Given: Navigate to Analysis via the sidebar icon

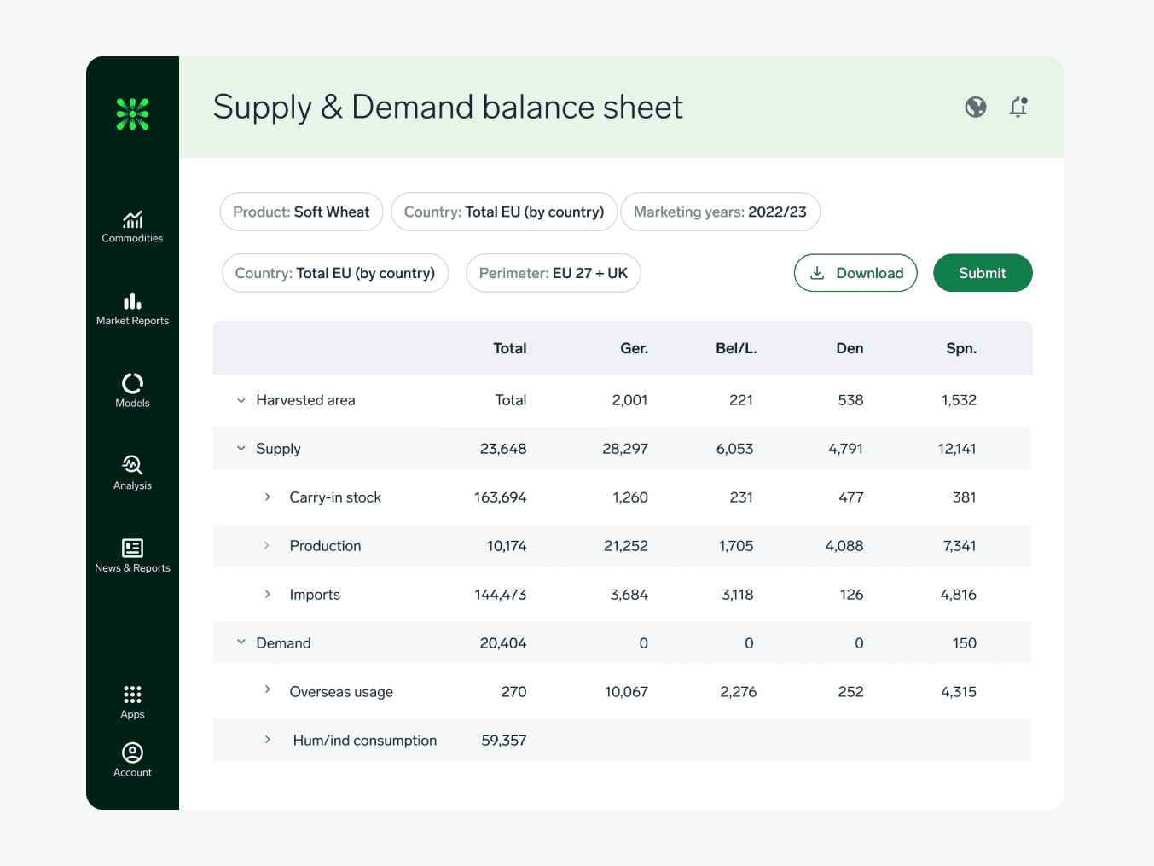Looking at the screenshot, I should click(132, 472).
